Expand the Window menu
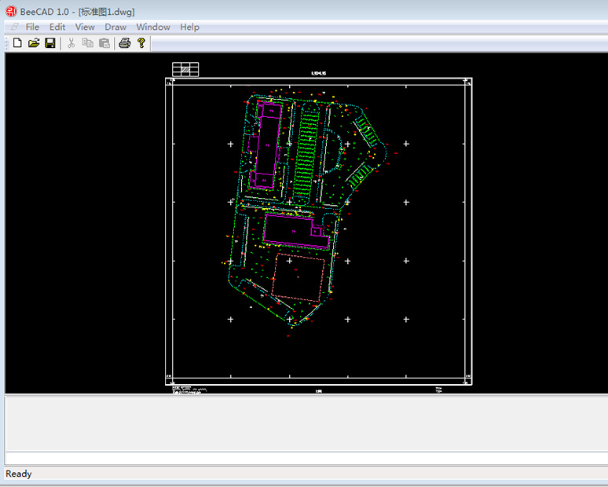This screenshot has height=487, width=608. coord(153,27)
